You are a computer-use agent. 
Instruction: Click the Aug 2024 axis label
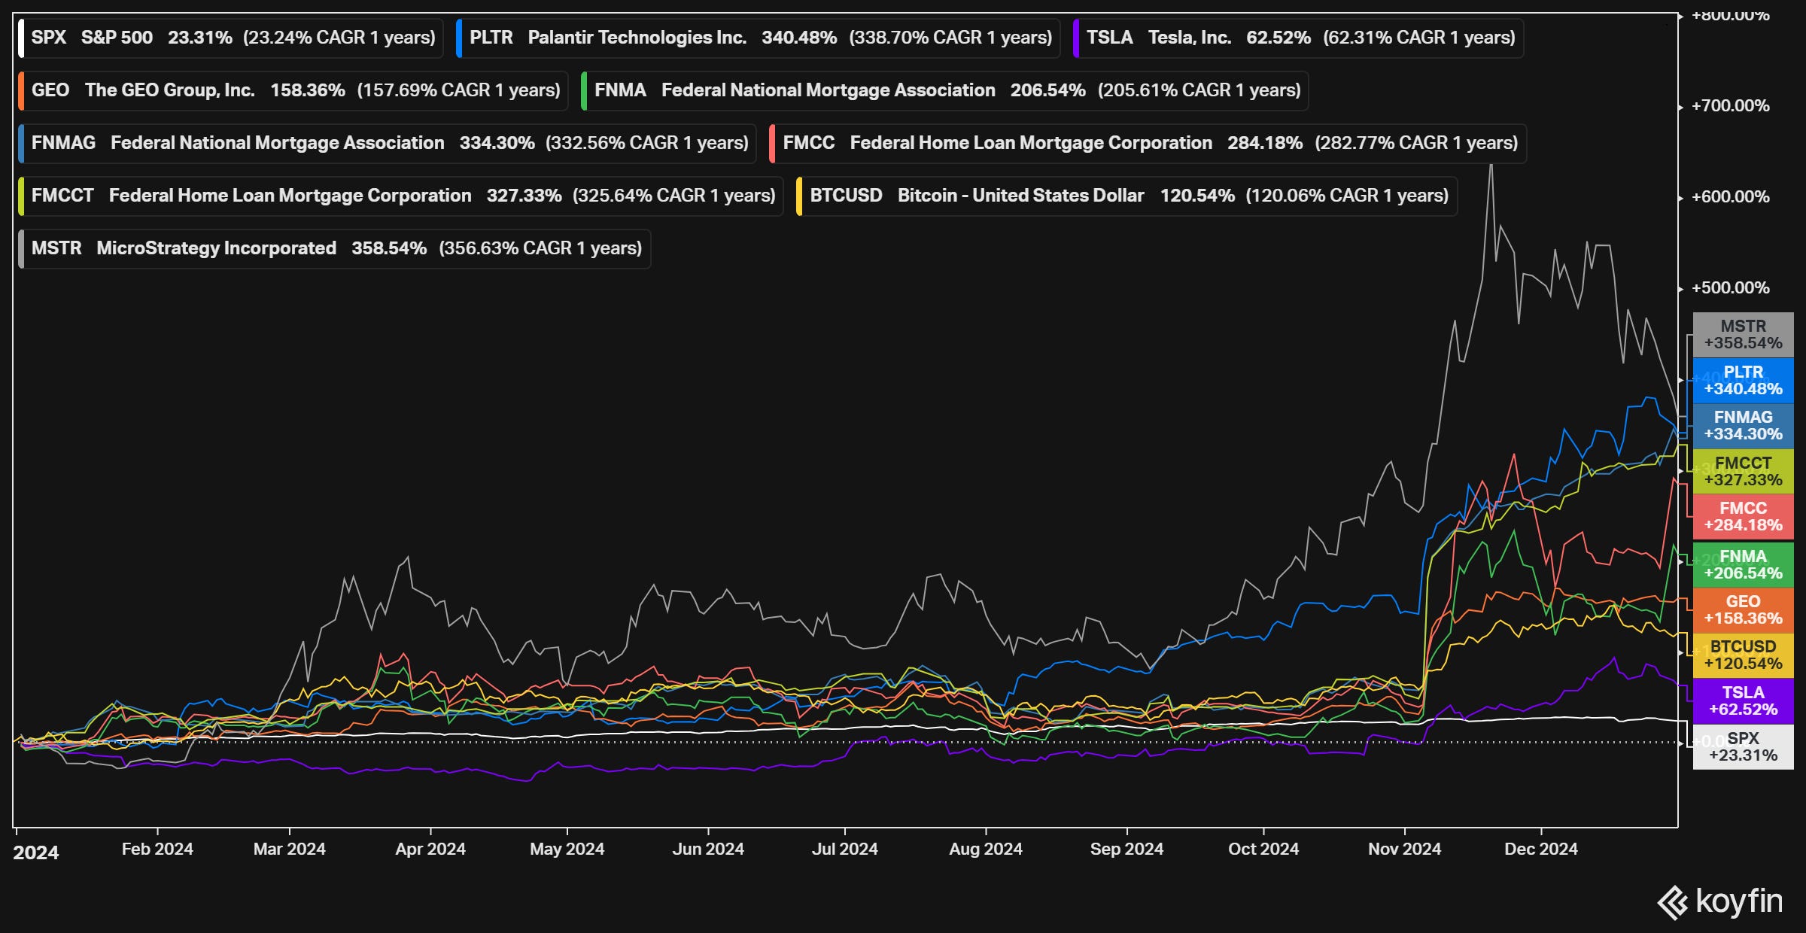point(986,849)
